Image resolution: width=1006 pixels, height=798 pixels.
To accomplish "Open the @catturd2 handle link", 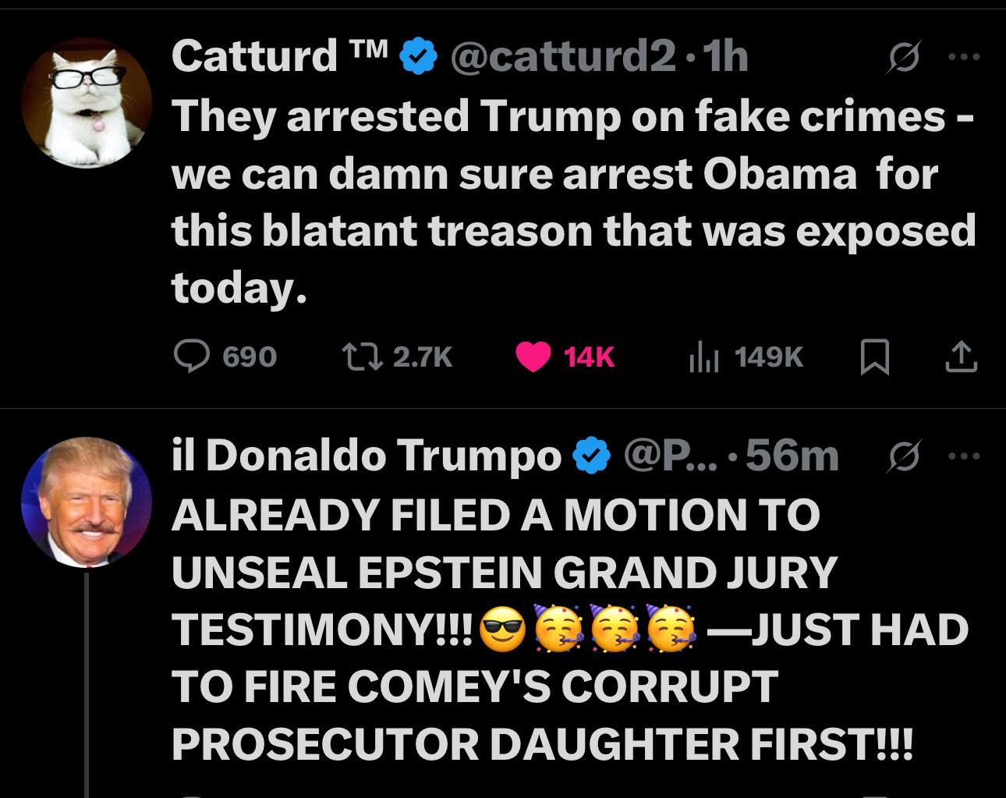I will [x=561, y=56].
